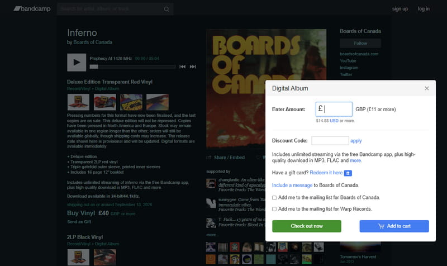Click the Add to cart button
The width and height of the screenshot is (447, 266).
click(394, 226)
